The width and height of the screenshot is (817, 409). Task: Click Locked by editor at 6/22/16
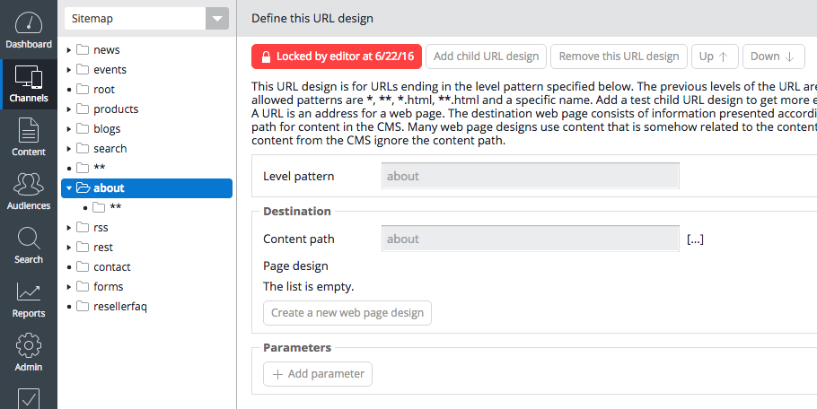coord(336,57)
